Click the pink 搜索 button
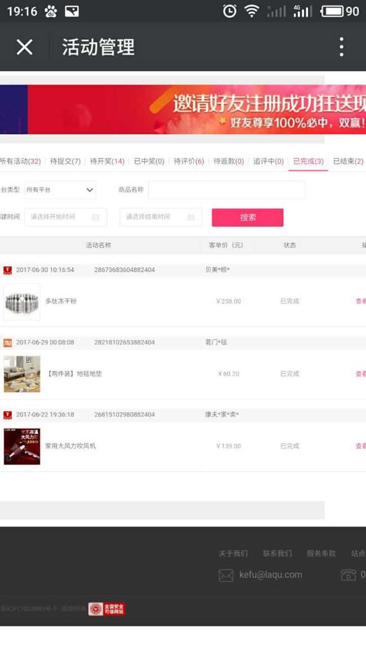This screenshot has height=651, width=366. (x=248, y=217)
